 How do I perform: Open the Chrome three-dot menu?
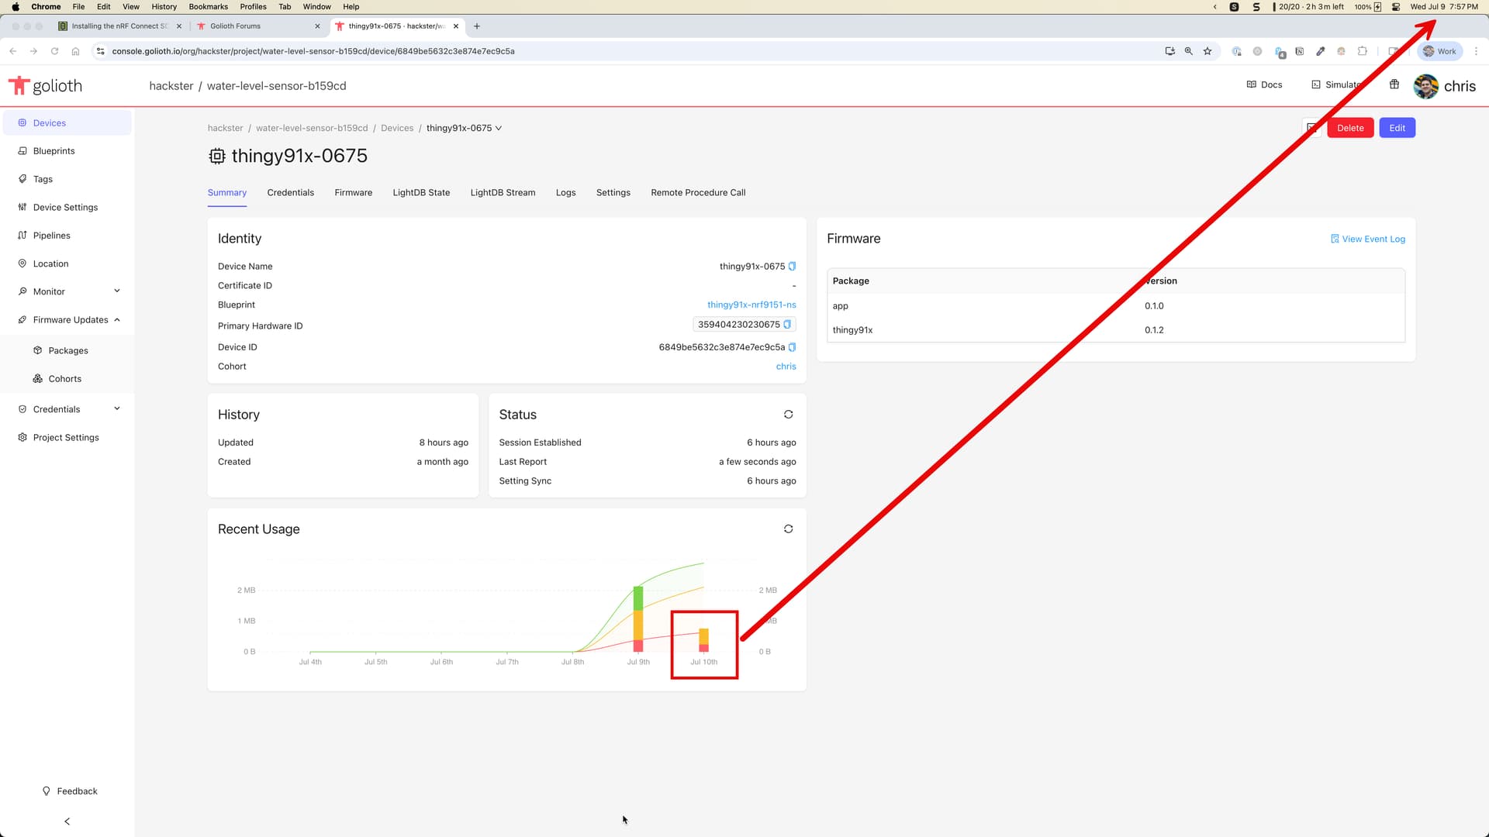pos(1476,51)
